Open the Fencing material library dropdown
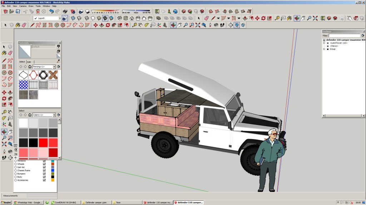Viewport: 366px width, 205px height. pos(54,67)
